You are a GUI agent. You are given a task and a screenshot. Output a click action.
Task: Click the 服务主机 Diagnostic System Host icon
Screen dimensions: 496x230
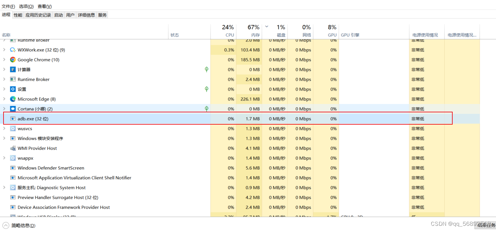[13, 188]
